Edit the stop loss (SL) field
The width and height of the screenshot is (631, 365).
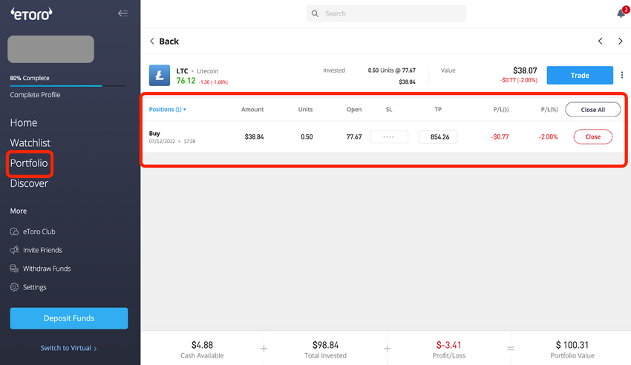pos(389,137)
